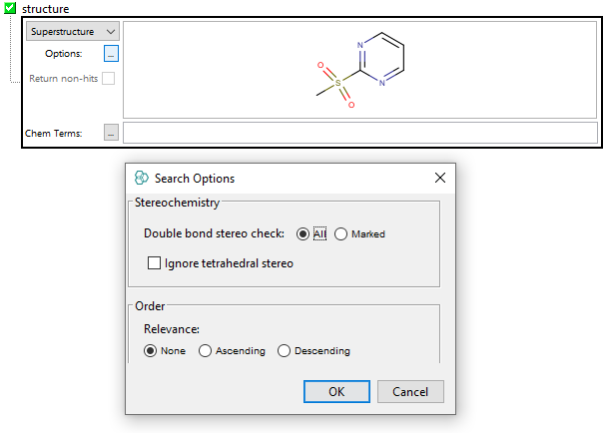Select Marked for double bond stereo check
The image size is (605, 433).
[340, 234]
